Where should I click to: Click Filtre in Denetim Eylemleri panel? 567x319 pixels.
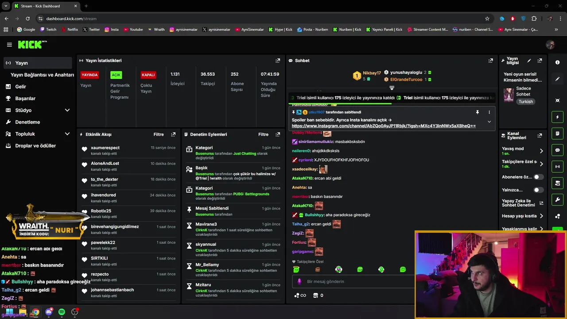pos(264,134)
